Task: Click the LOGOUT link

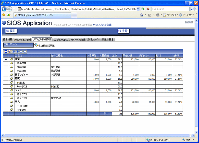Action: coord(189,22)
